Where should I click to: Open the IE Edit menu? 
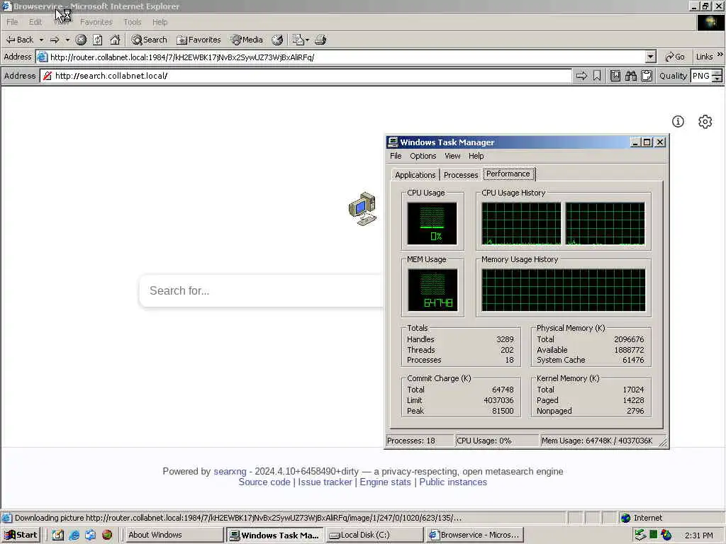coord(35,22)
